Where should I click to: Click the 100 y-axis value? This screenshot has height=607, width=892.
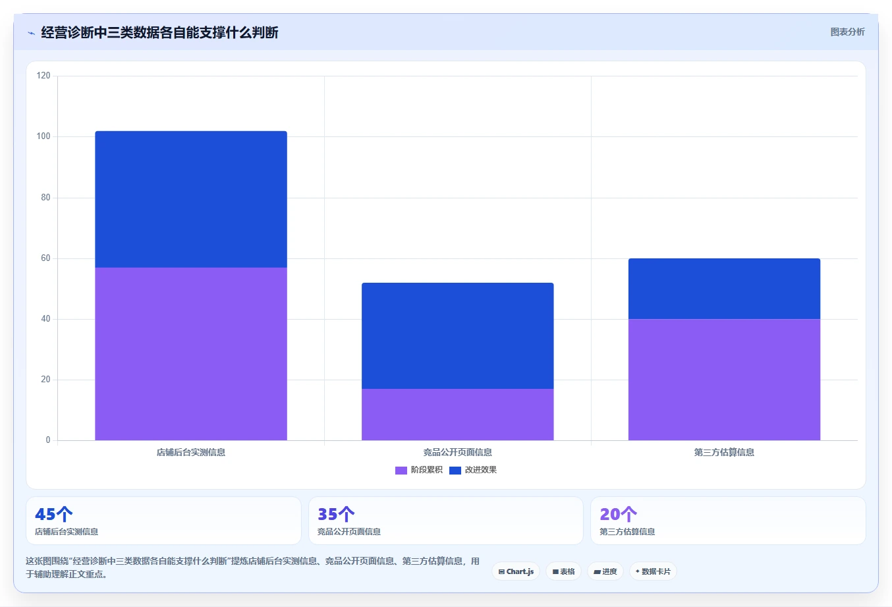[43, 136]
